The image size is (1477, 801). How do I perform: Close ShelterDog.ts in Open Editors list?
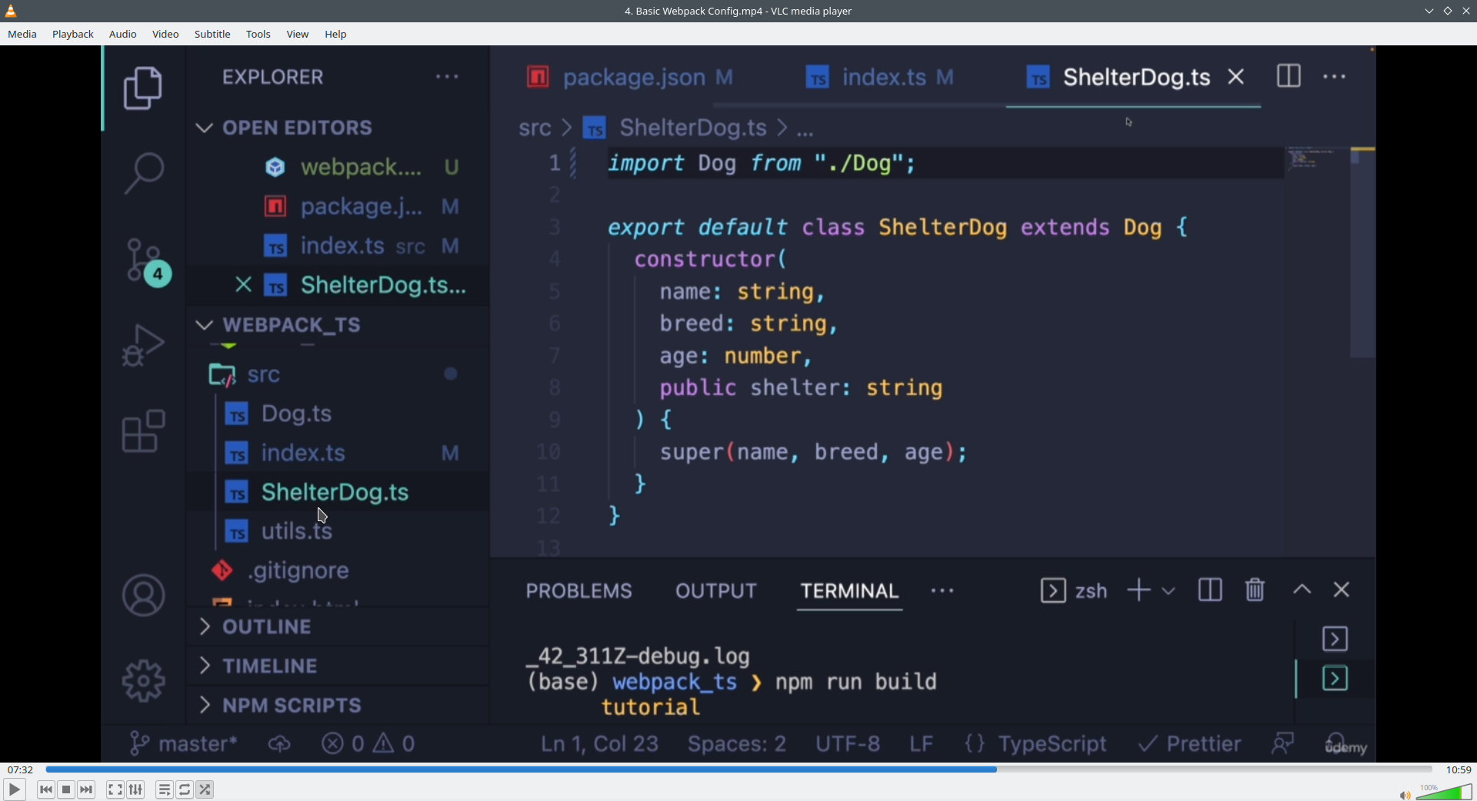click(243, 285)
